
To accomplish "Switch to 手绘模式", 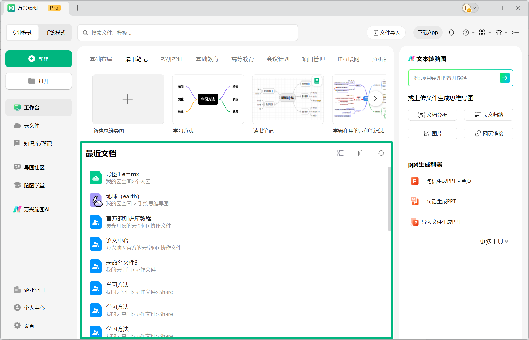I will click(x=55, y=33).
